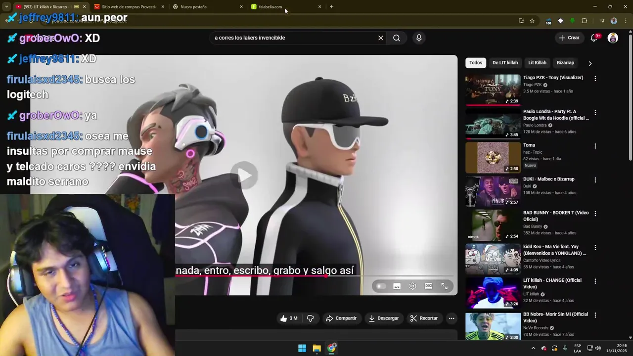Screen dimensions: 633x356
Task: Open YouTube notifications bell
Action: pos(594,38)
